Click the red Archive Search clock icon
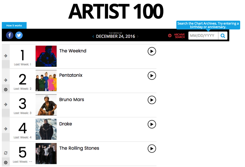The height and width of the screenshot is (167, 245). coord(170,36)
